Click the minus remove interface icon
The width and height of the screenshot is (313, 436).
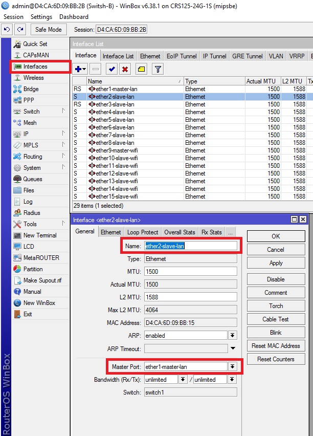(x=96, y=69)
